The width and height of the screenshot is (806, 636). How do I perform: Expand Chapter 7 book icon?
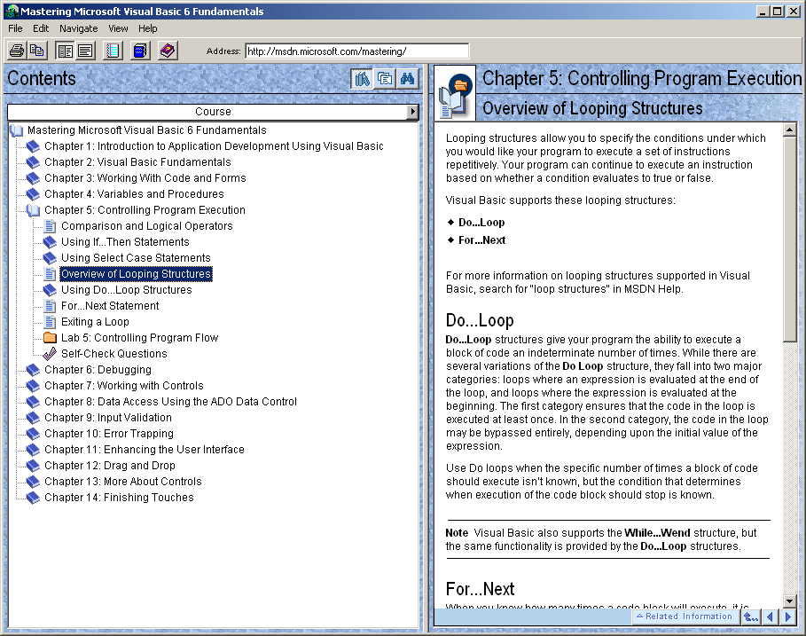click(33, 385)
